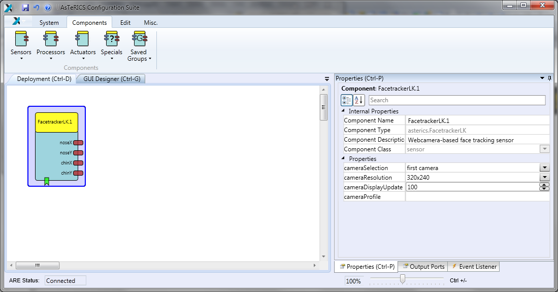Viewport: 558px width, 292px height.
Task: Open the Help question mark icon
Action: point(48,8)
